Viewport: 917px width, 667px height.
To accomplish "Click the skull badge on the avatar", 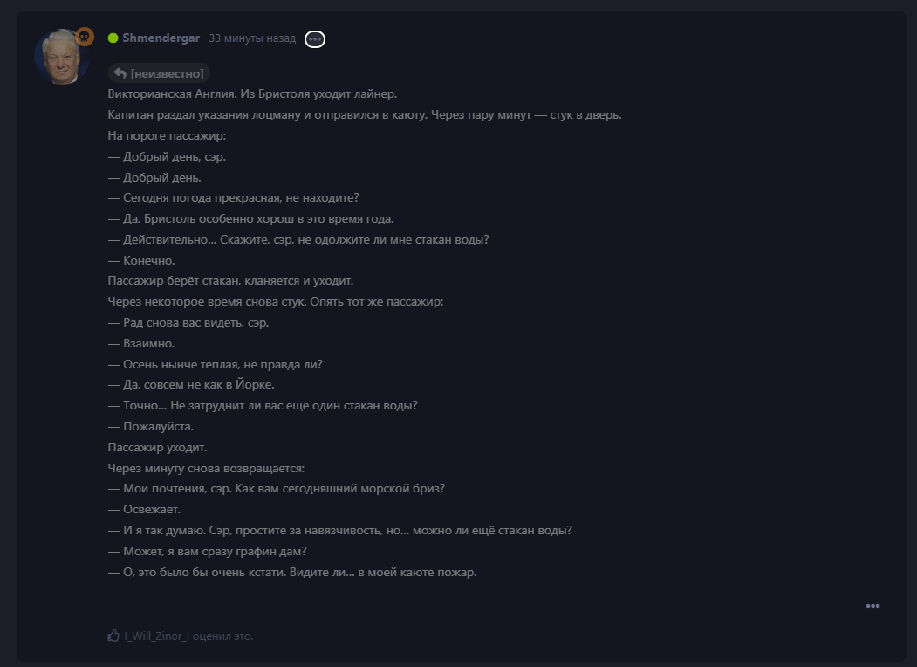I will click(x=85, y=37).
